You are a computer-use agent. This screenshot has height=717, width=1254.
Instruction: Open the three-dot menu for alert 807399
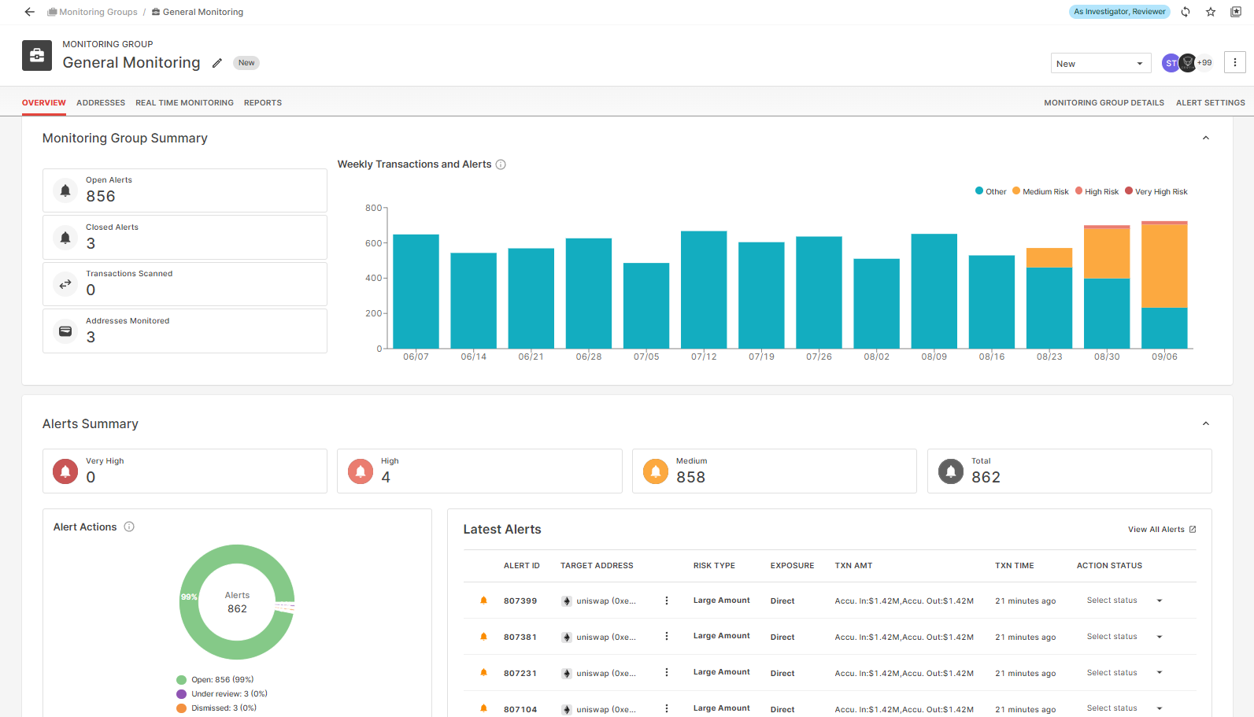pos(667,601)
